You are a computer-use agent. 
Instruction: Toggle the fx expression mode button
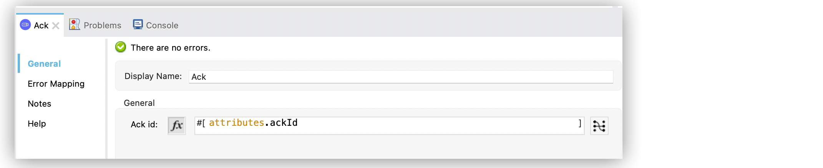[x=177, y=125]
